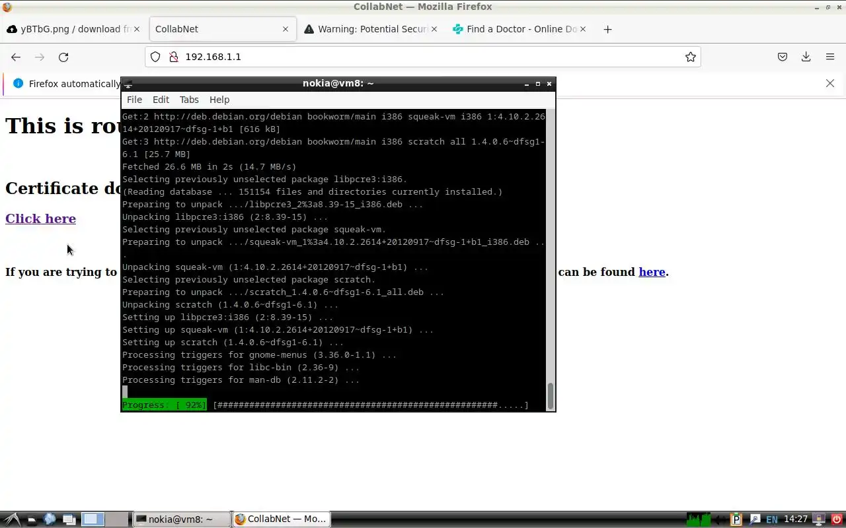Click the network connection tray icon
The width and height of the screenshot is (846, 528).
754,519
